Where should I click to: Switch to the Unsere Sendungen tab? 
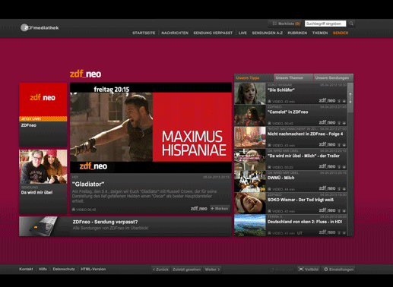333,77
